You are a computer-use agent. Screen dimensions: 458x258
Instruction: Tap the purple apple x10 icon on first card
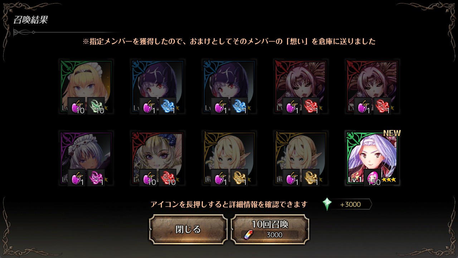pos(77,106)
